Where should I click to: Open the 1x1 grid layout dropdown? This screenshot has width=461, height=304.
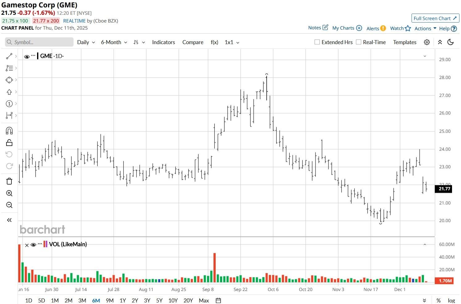pyautogui.click(x=232, y=42)
